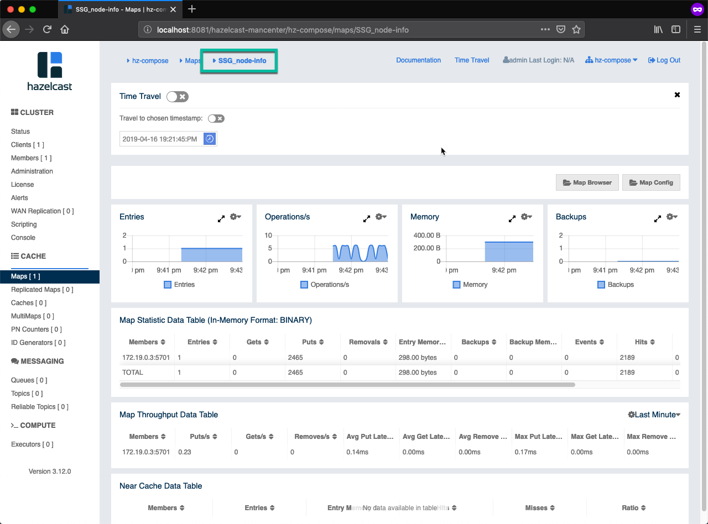This screenshot has width=708, height=524.
Task: Sort statistics table by Gets column
Action: point(258,342)
